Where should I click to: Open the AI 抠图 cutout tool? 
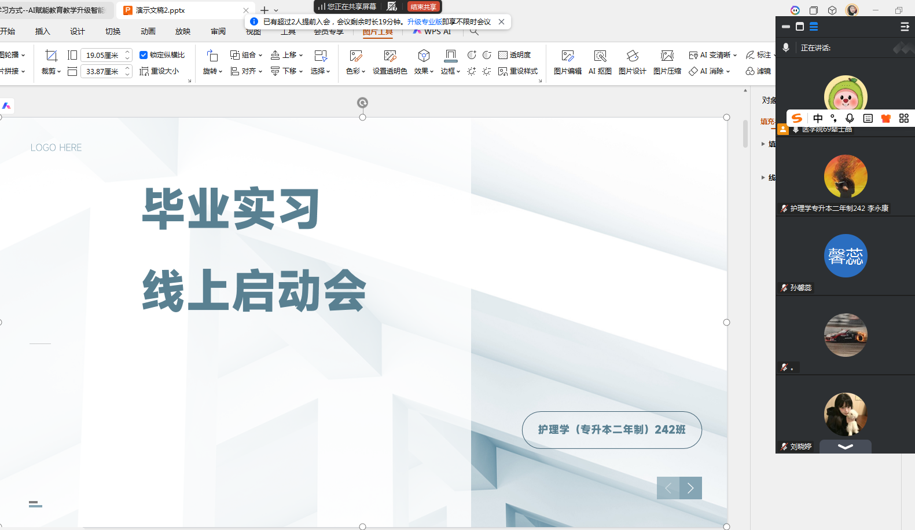pyautogui.click(x=600, y=56)
